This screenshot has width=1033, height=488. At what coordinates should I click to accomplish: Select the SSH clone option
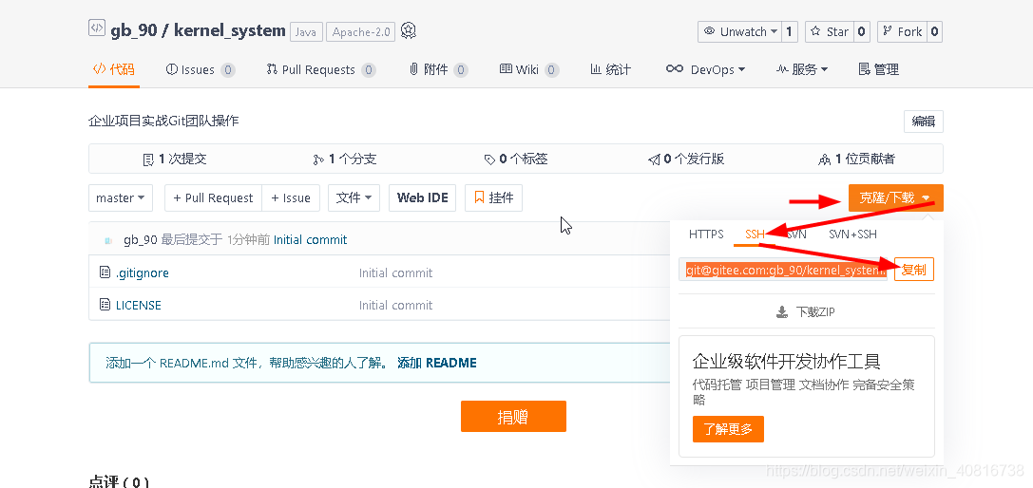(755, 234)
